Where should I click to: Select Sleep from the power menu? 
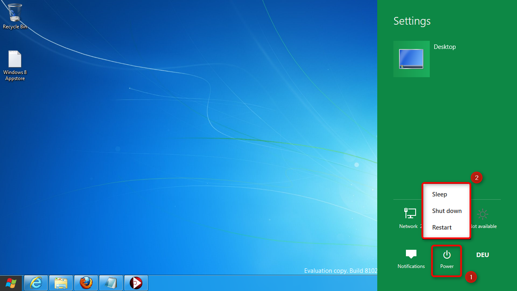click(x=439, y=194)
